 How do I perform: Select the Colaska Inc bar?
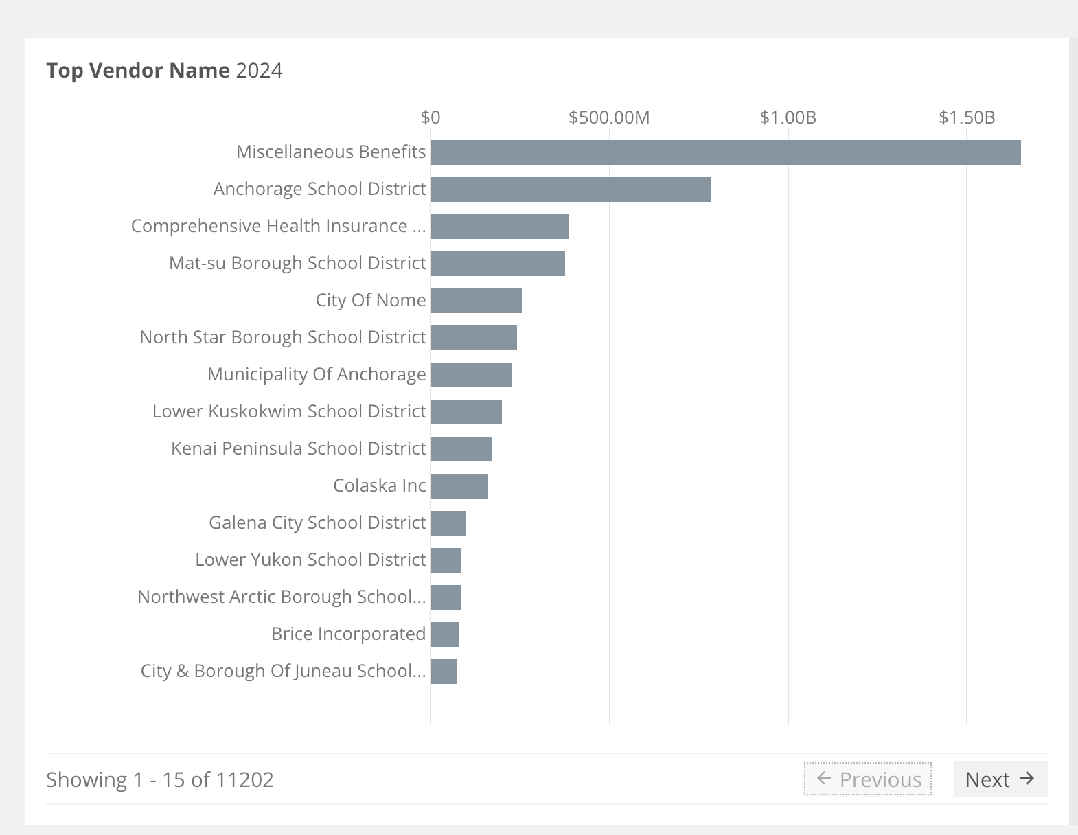click(x=459, y=486)
